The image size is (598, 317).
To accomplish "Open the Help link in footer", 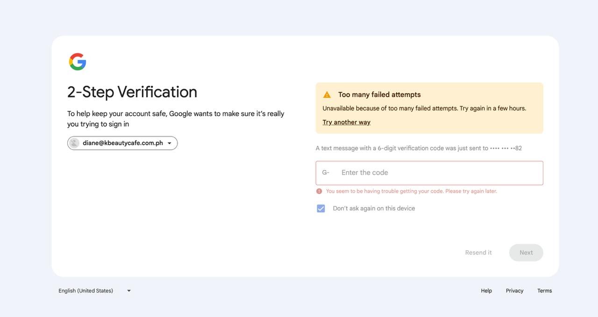I will click(486, 291).
